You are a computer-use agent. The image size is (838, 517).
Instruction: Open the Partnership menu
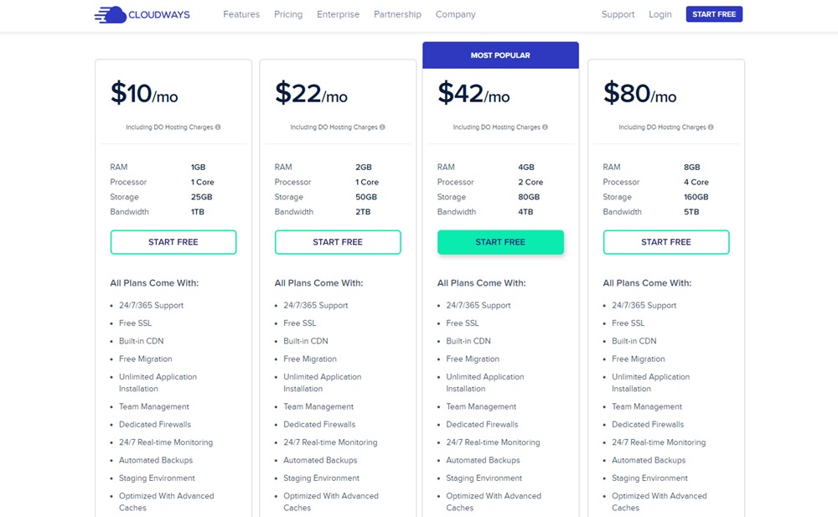397,14
